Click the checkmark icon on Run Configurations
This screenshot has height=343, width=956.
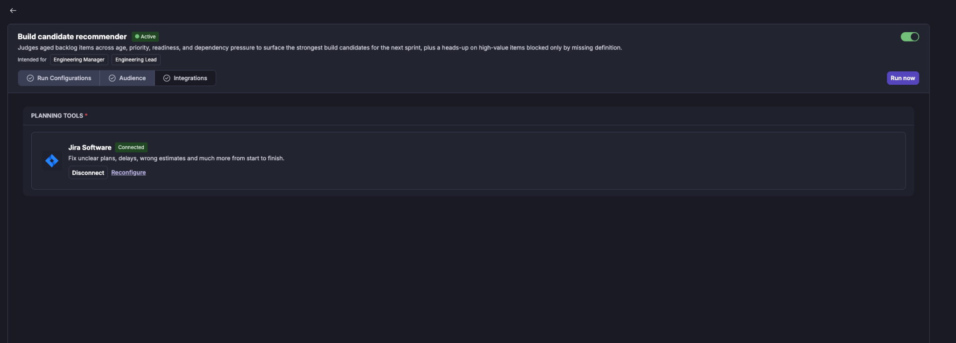[x=30, y=78]
